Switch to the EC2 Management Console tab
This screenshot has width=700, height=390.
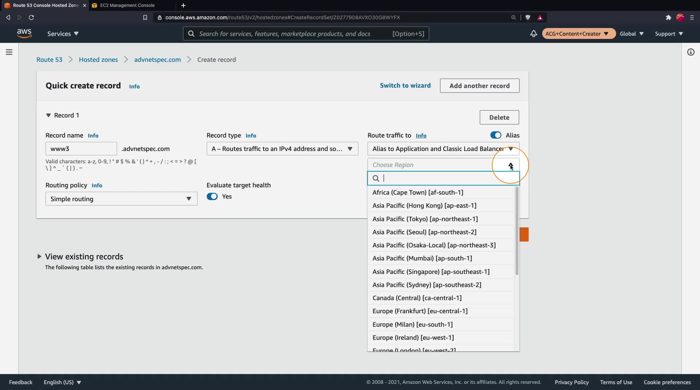[127, 5]
